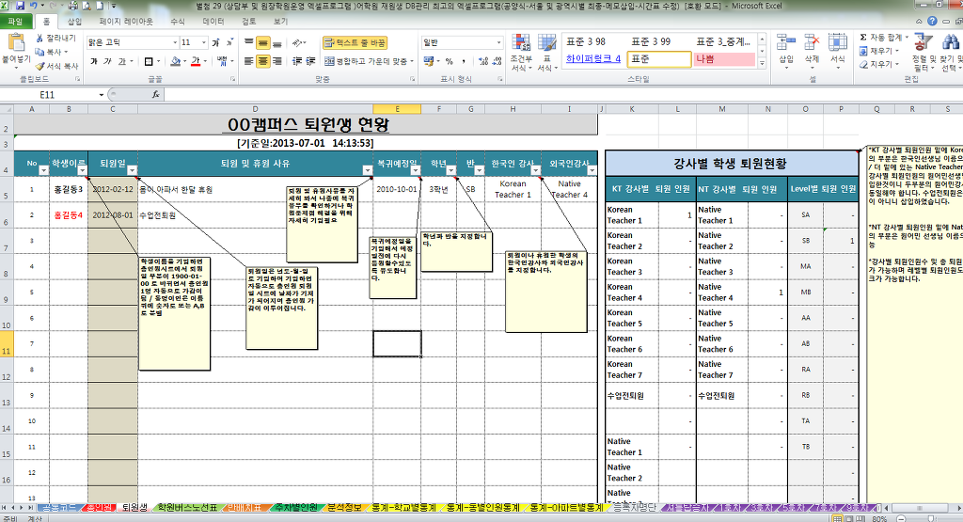This screenshot has width=963, height=522.
Task: Click the Insert cells (삽입) icon
Action: (x=786, y=43)
